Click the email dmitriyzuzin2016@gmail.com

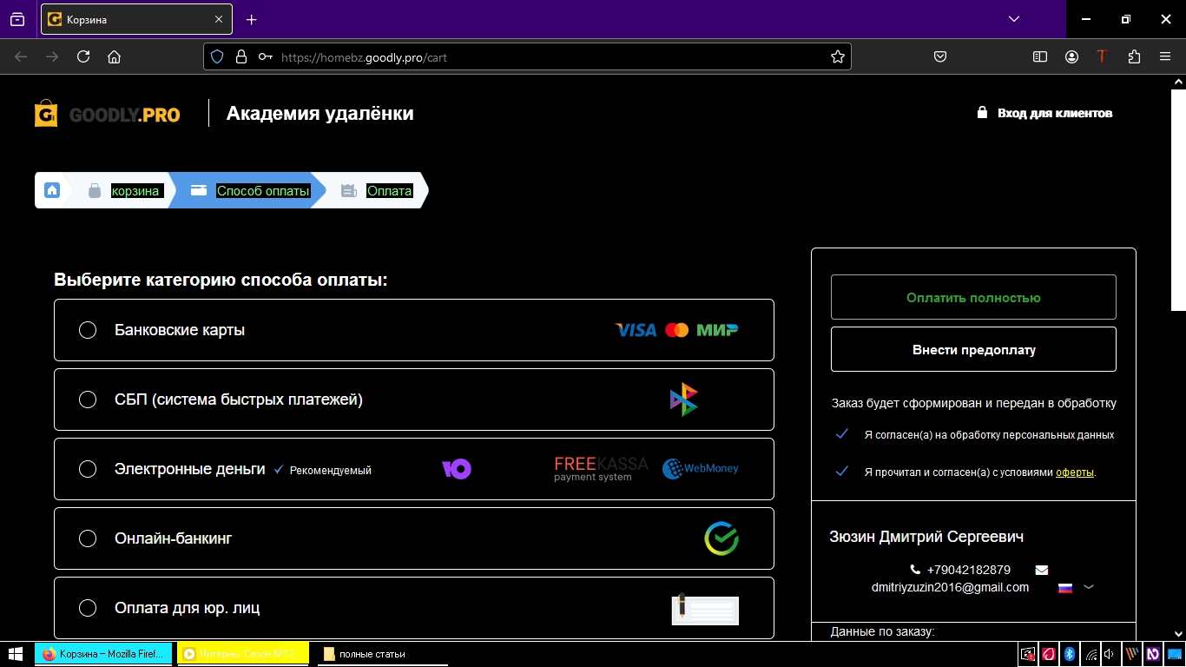coord(950,588)
